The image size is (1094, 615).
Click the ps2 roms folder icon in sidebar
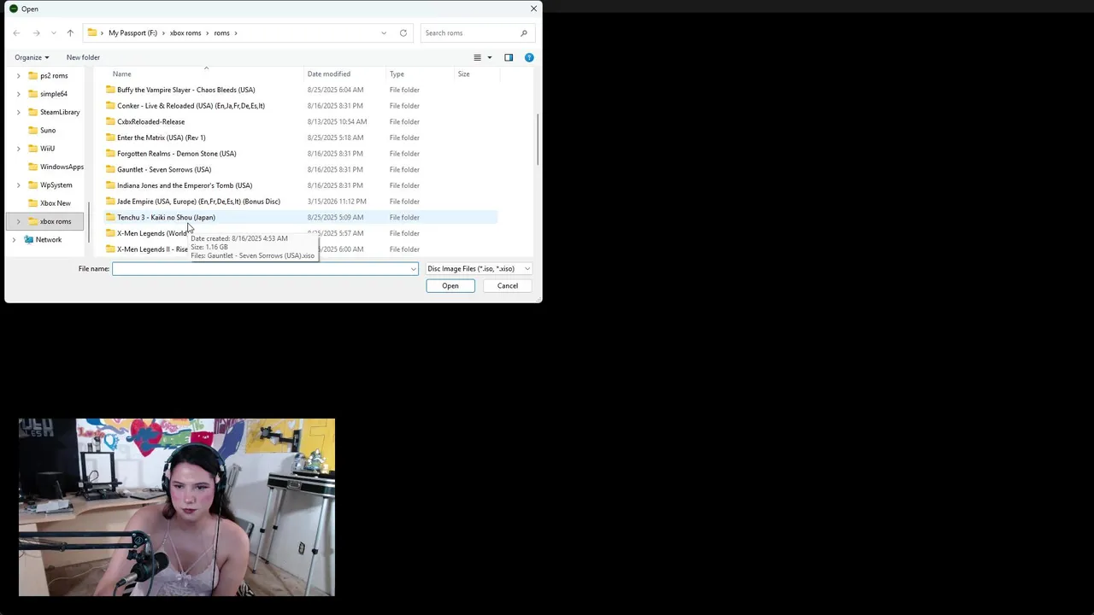pos(32,75)
